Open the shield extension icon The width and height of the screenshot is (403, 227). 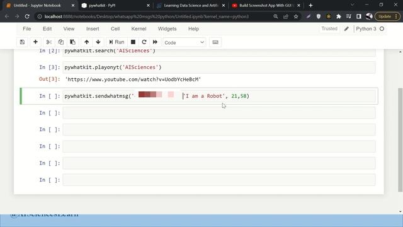[x=319, y=16]
